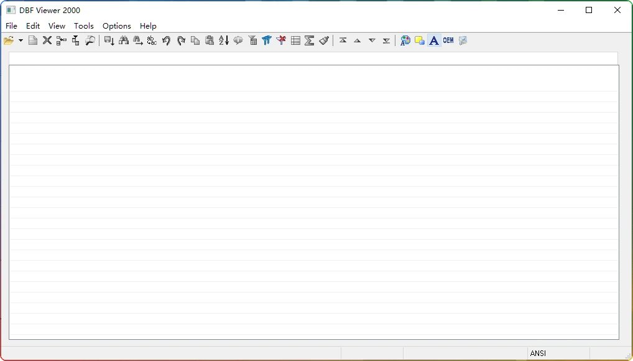Remove filter using the red-X funnel icon
The height and width of the screenshot is (361, 633).
point(281,40)
